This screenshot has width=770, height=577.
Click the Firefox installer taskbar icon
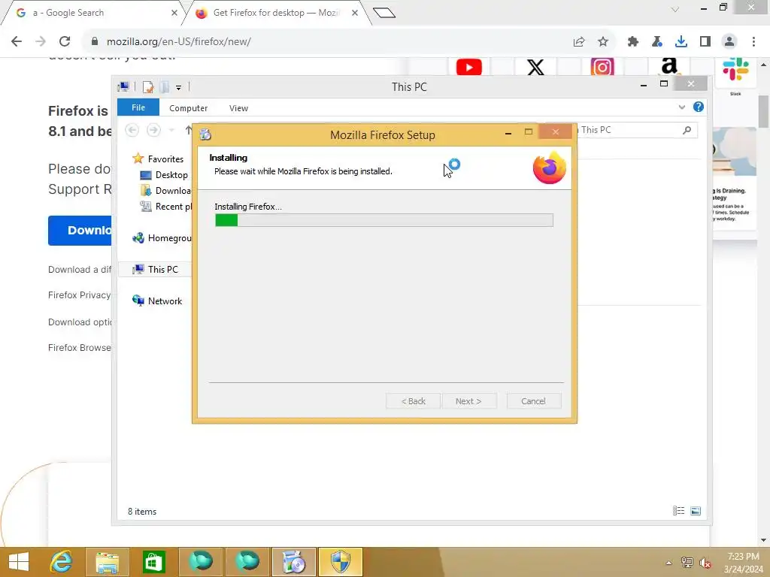tap(294, 562)
